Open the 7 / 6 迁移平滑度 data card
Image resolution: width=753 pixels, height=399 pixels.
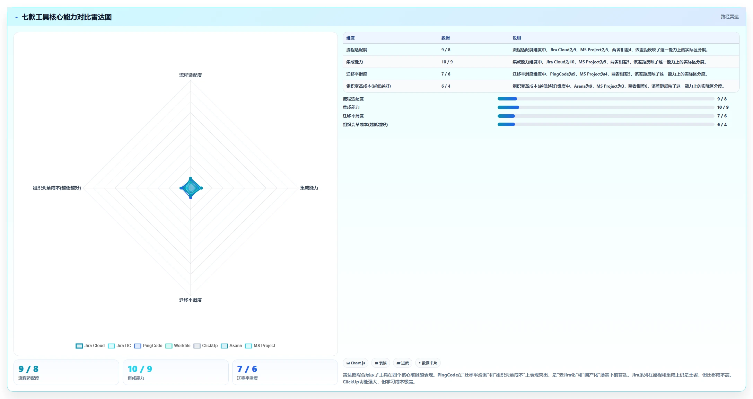coord(285,372)
